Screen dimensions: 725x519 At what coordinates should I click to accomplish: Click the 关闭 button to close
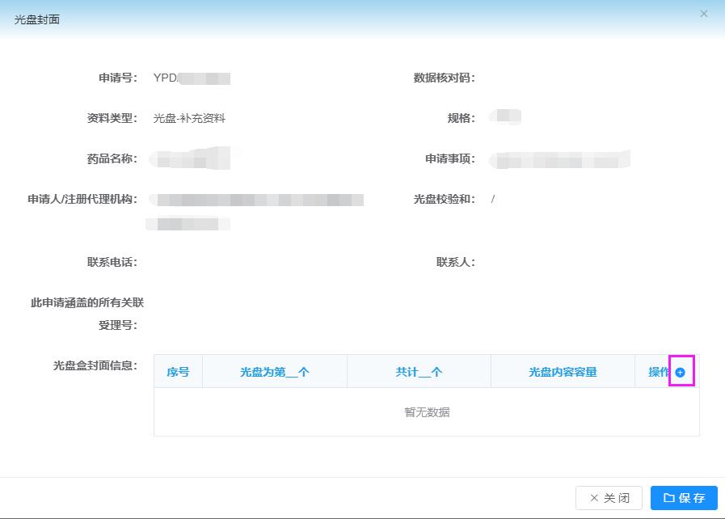tap(608, 497)
